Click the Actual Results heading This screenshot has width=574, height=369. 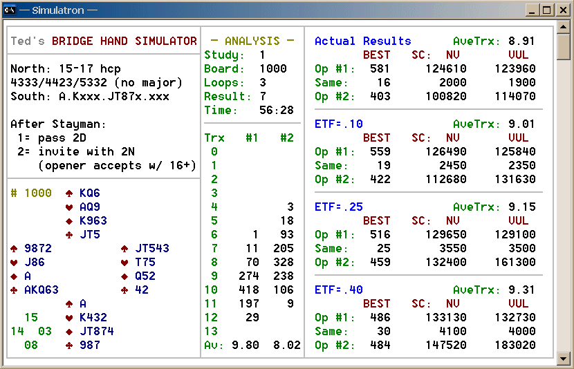tap(362, 41)
